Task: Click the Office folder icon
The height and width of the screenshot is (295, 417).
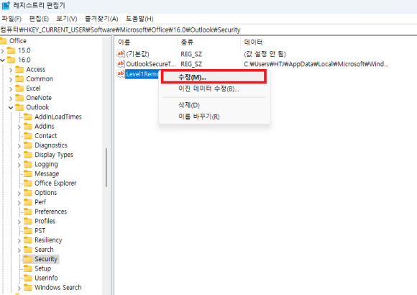Action: pyautogui.click(x=3, y=41)
